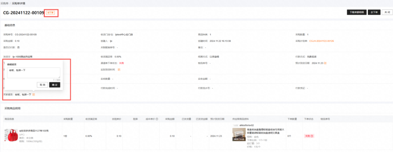Click the edit icon beside 买家留言

click(x=34, y=95)
